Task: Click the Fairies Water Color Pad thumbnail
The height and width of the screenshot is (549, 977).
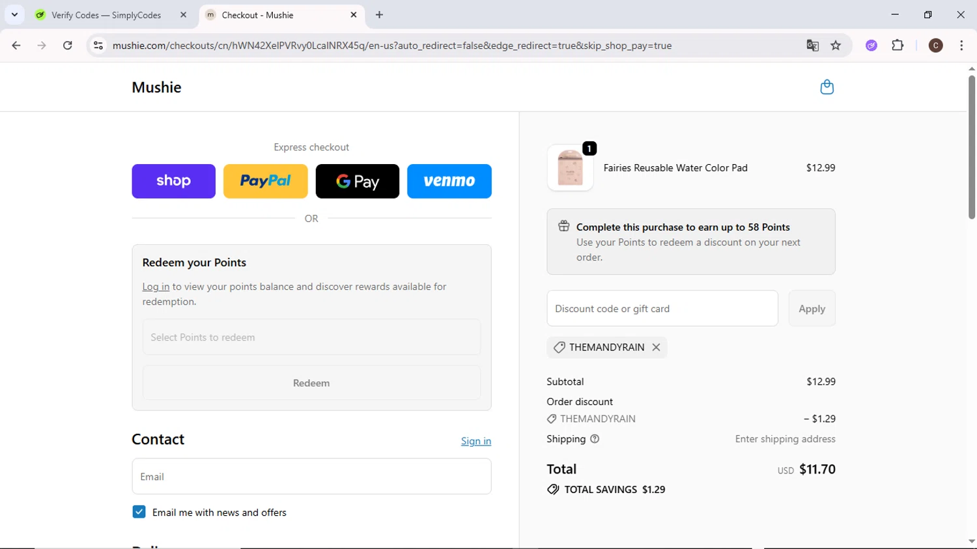Action: 570,168
